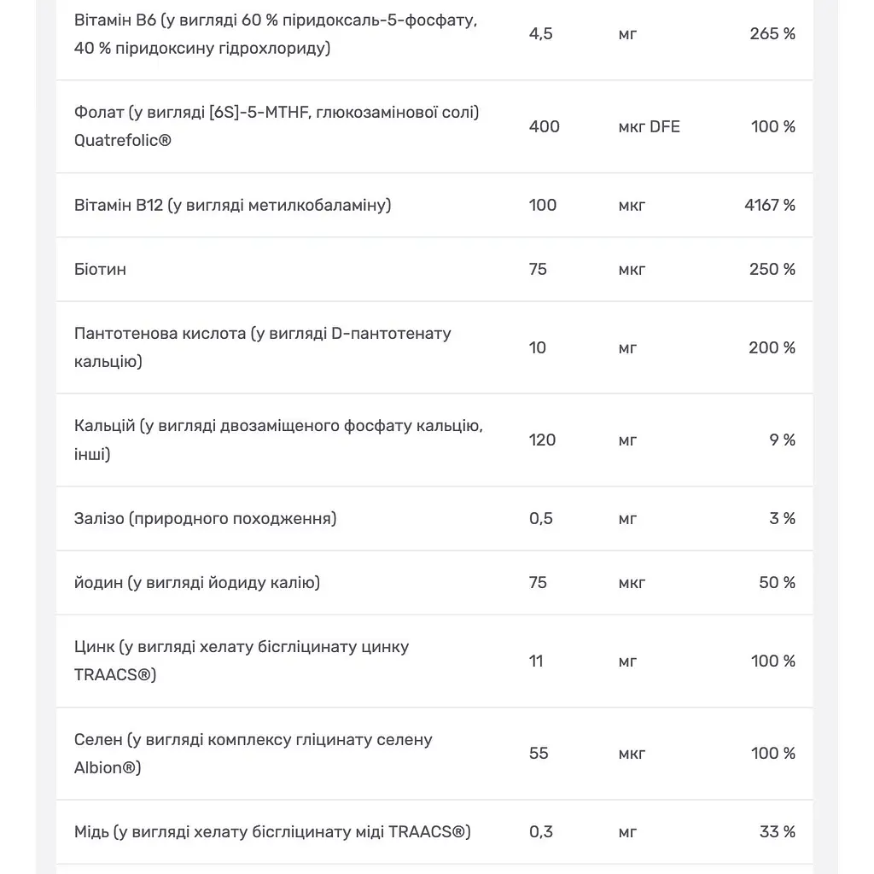Click the 120 amount in Кальцій row

542,440
